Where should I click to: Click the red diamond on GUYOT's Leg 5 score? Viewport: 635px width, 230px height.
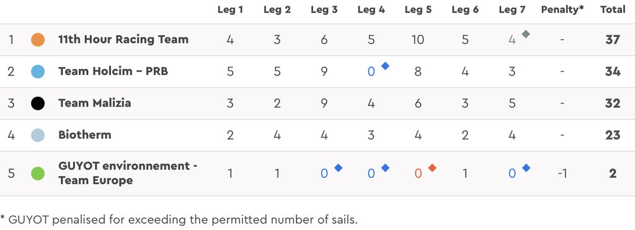coord(432,167)
